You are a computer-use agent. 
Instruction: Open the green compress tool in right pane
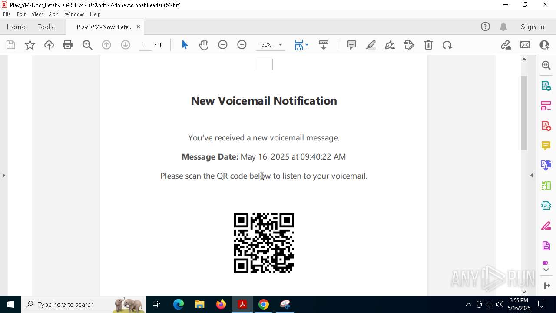coord(546,186)
